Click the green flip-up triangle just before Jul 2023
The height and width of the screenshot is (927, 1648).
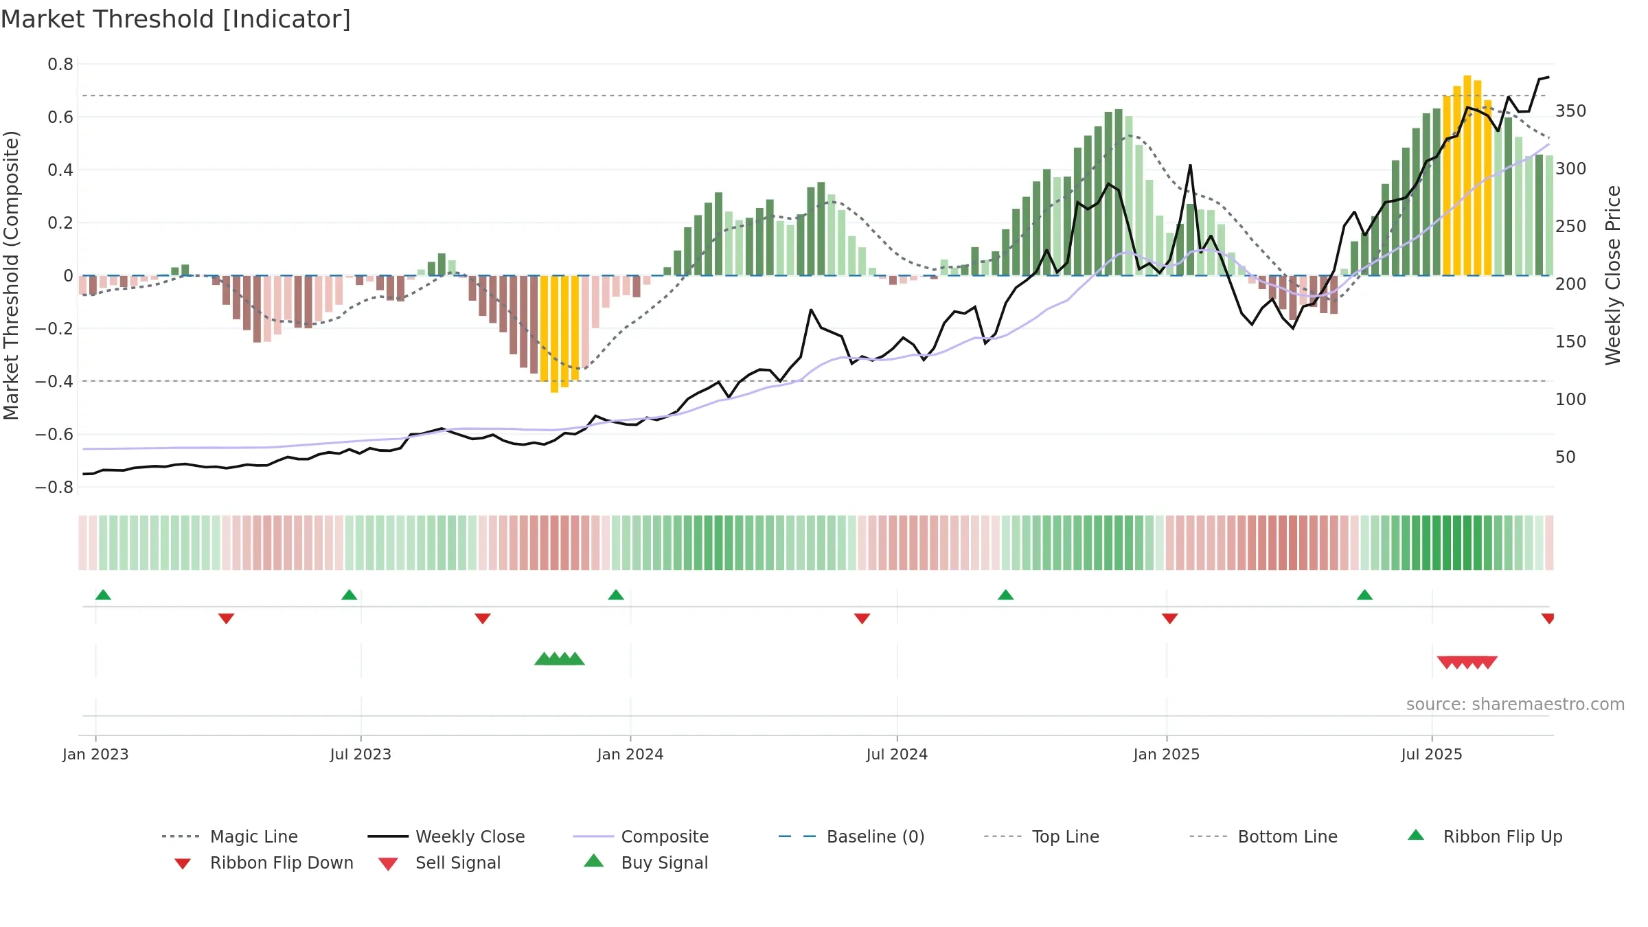tap(349, 595)
